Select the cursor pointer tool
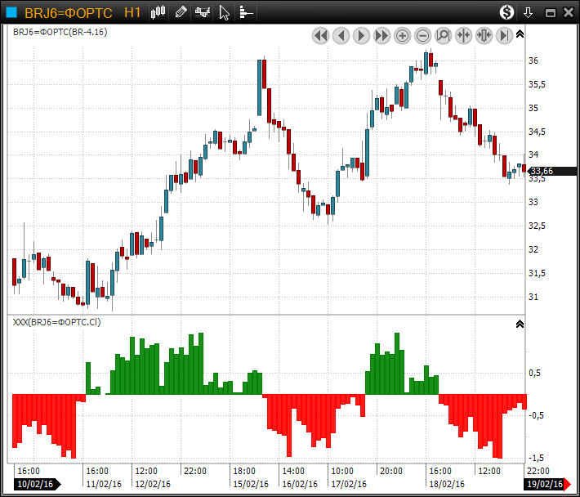Viewport: 580px width, 497px height. (x=225, y=12)
